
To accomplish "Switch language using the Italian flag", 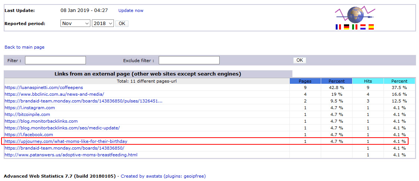I will click(355, 27).
